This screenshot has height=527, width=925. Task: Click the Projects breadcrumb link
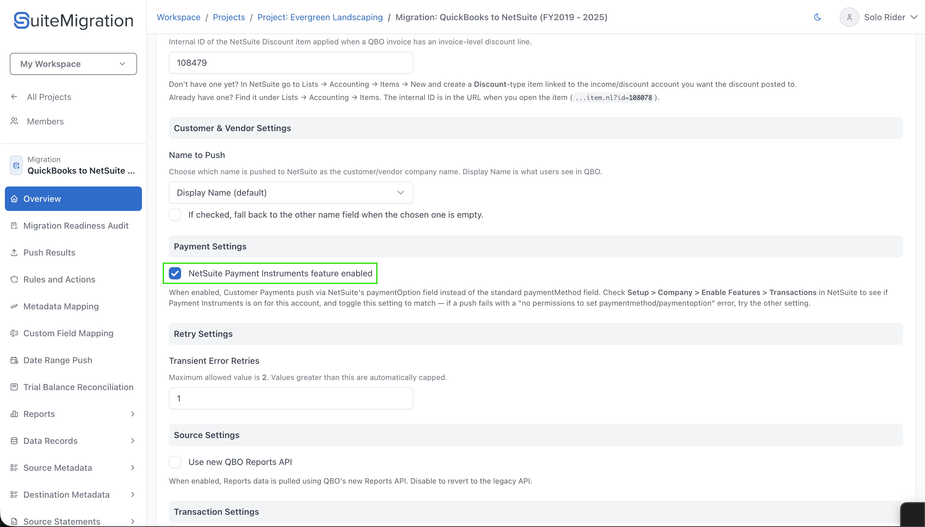[x=229, y=17]
